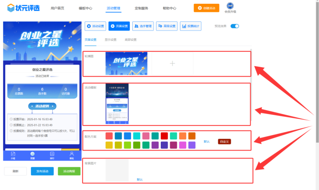
Task: Tap the 报名 icon in preview footer
Action: coord(71,155)
